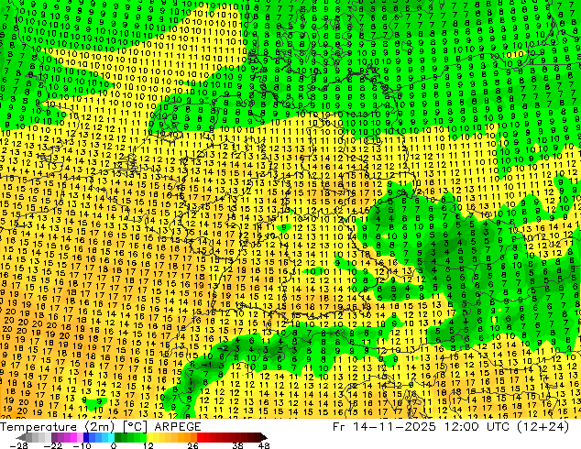Click the "-1" temperature value on the map
The image size is (581, 449).
pos(207,366)
